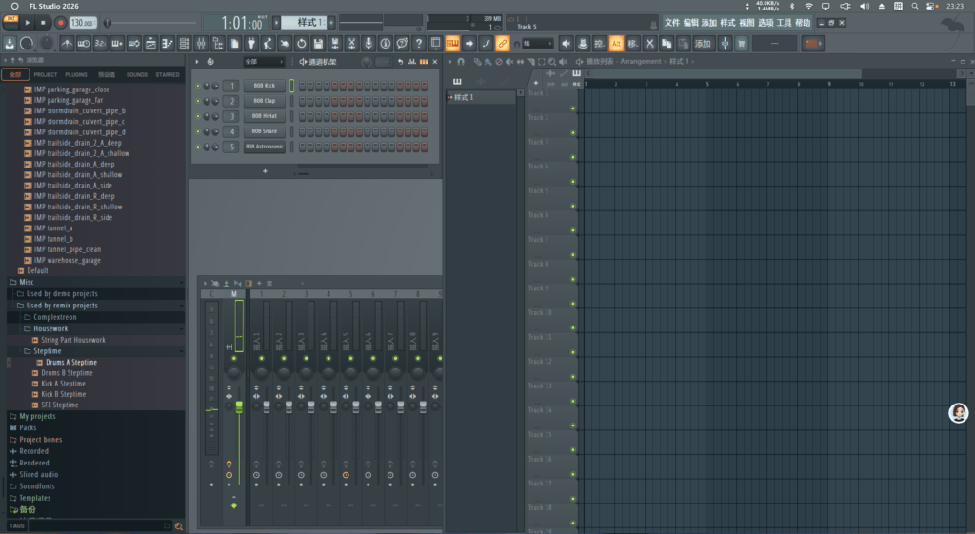Open the 帮助 menu
975x534 pixels.
tap(803, 23)
